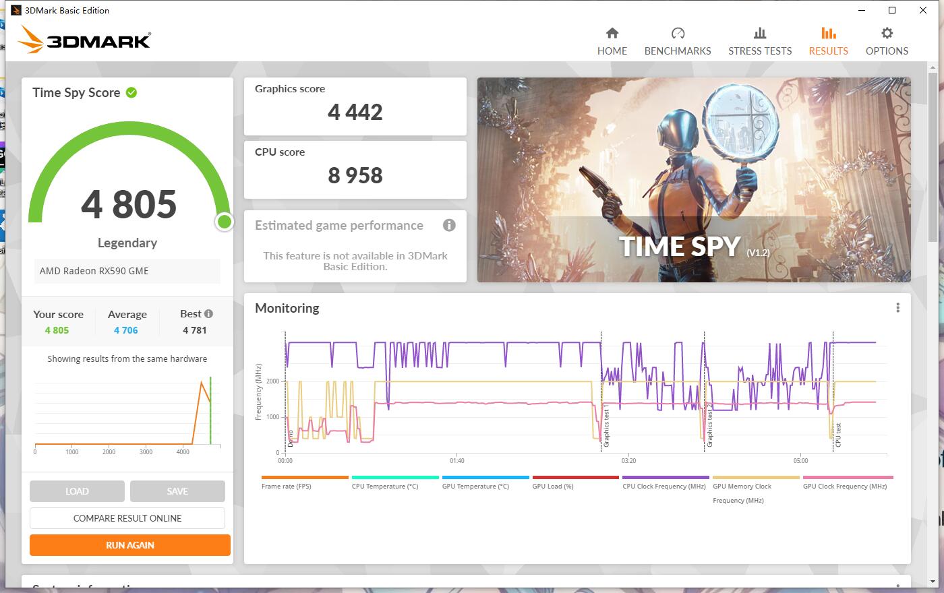This screenshot has height=593, width=944.
Task: Click the LOAD button
Action: [x=77, y=491]
